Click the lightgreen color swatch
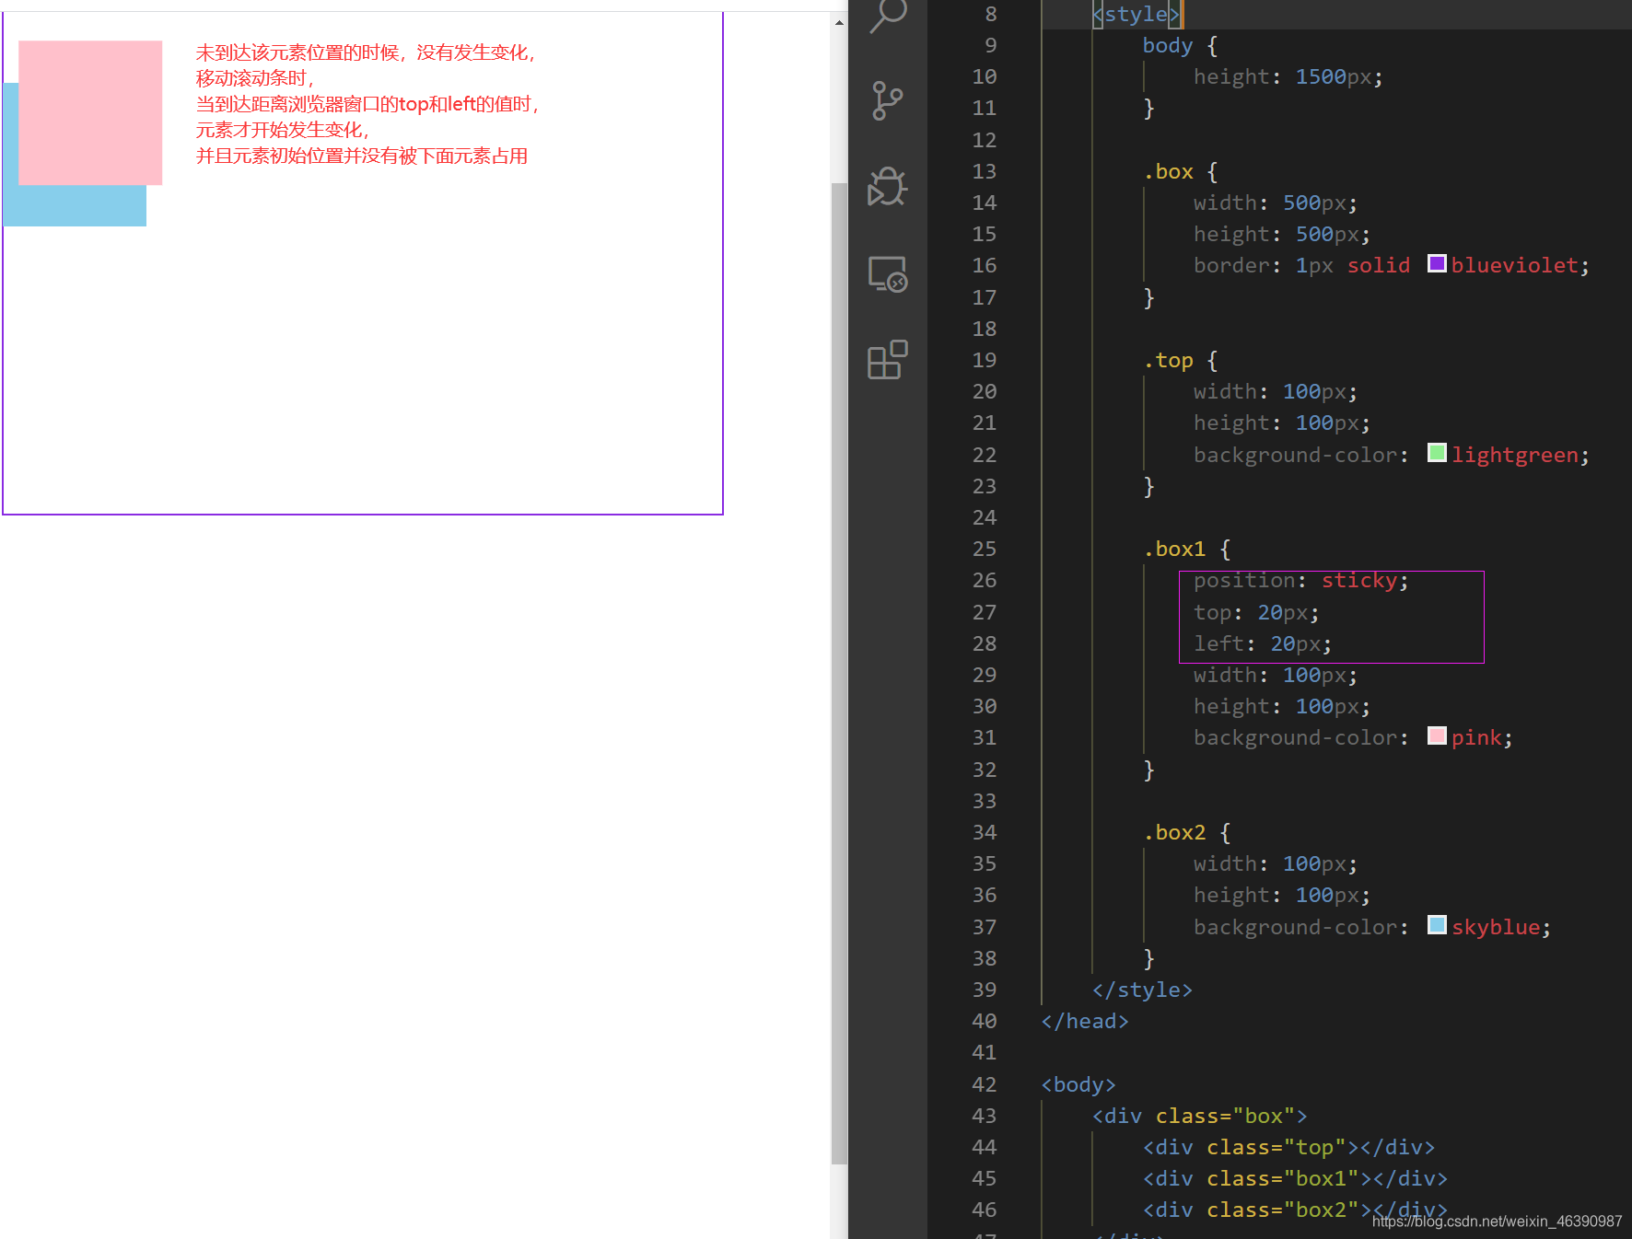The image size is (1632, 1239). [1437, 453]
